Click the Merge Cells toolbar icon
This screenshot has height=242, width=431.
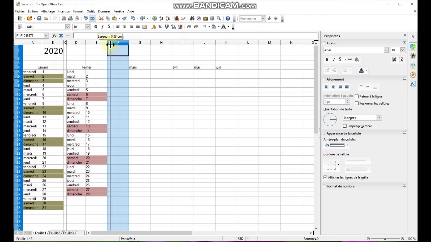[x=144, y=27]
